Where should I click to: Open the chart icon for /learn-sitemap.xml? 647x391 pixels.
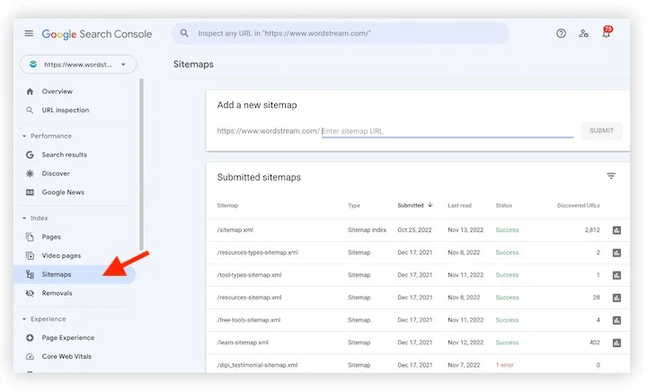(616, 342)
